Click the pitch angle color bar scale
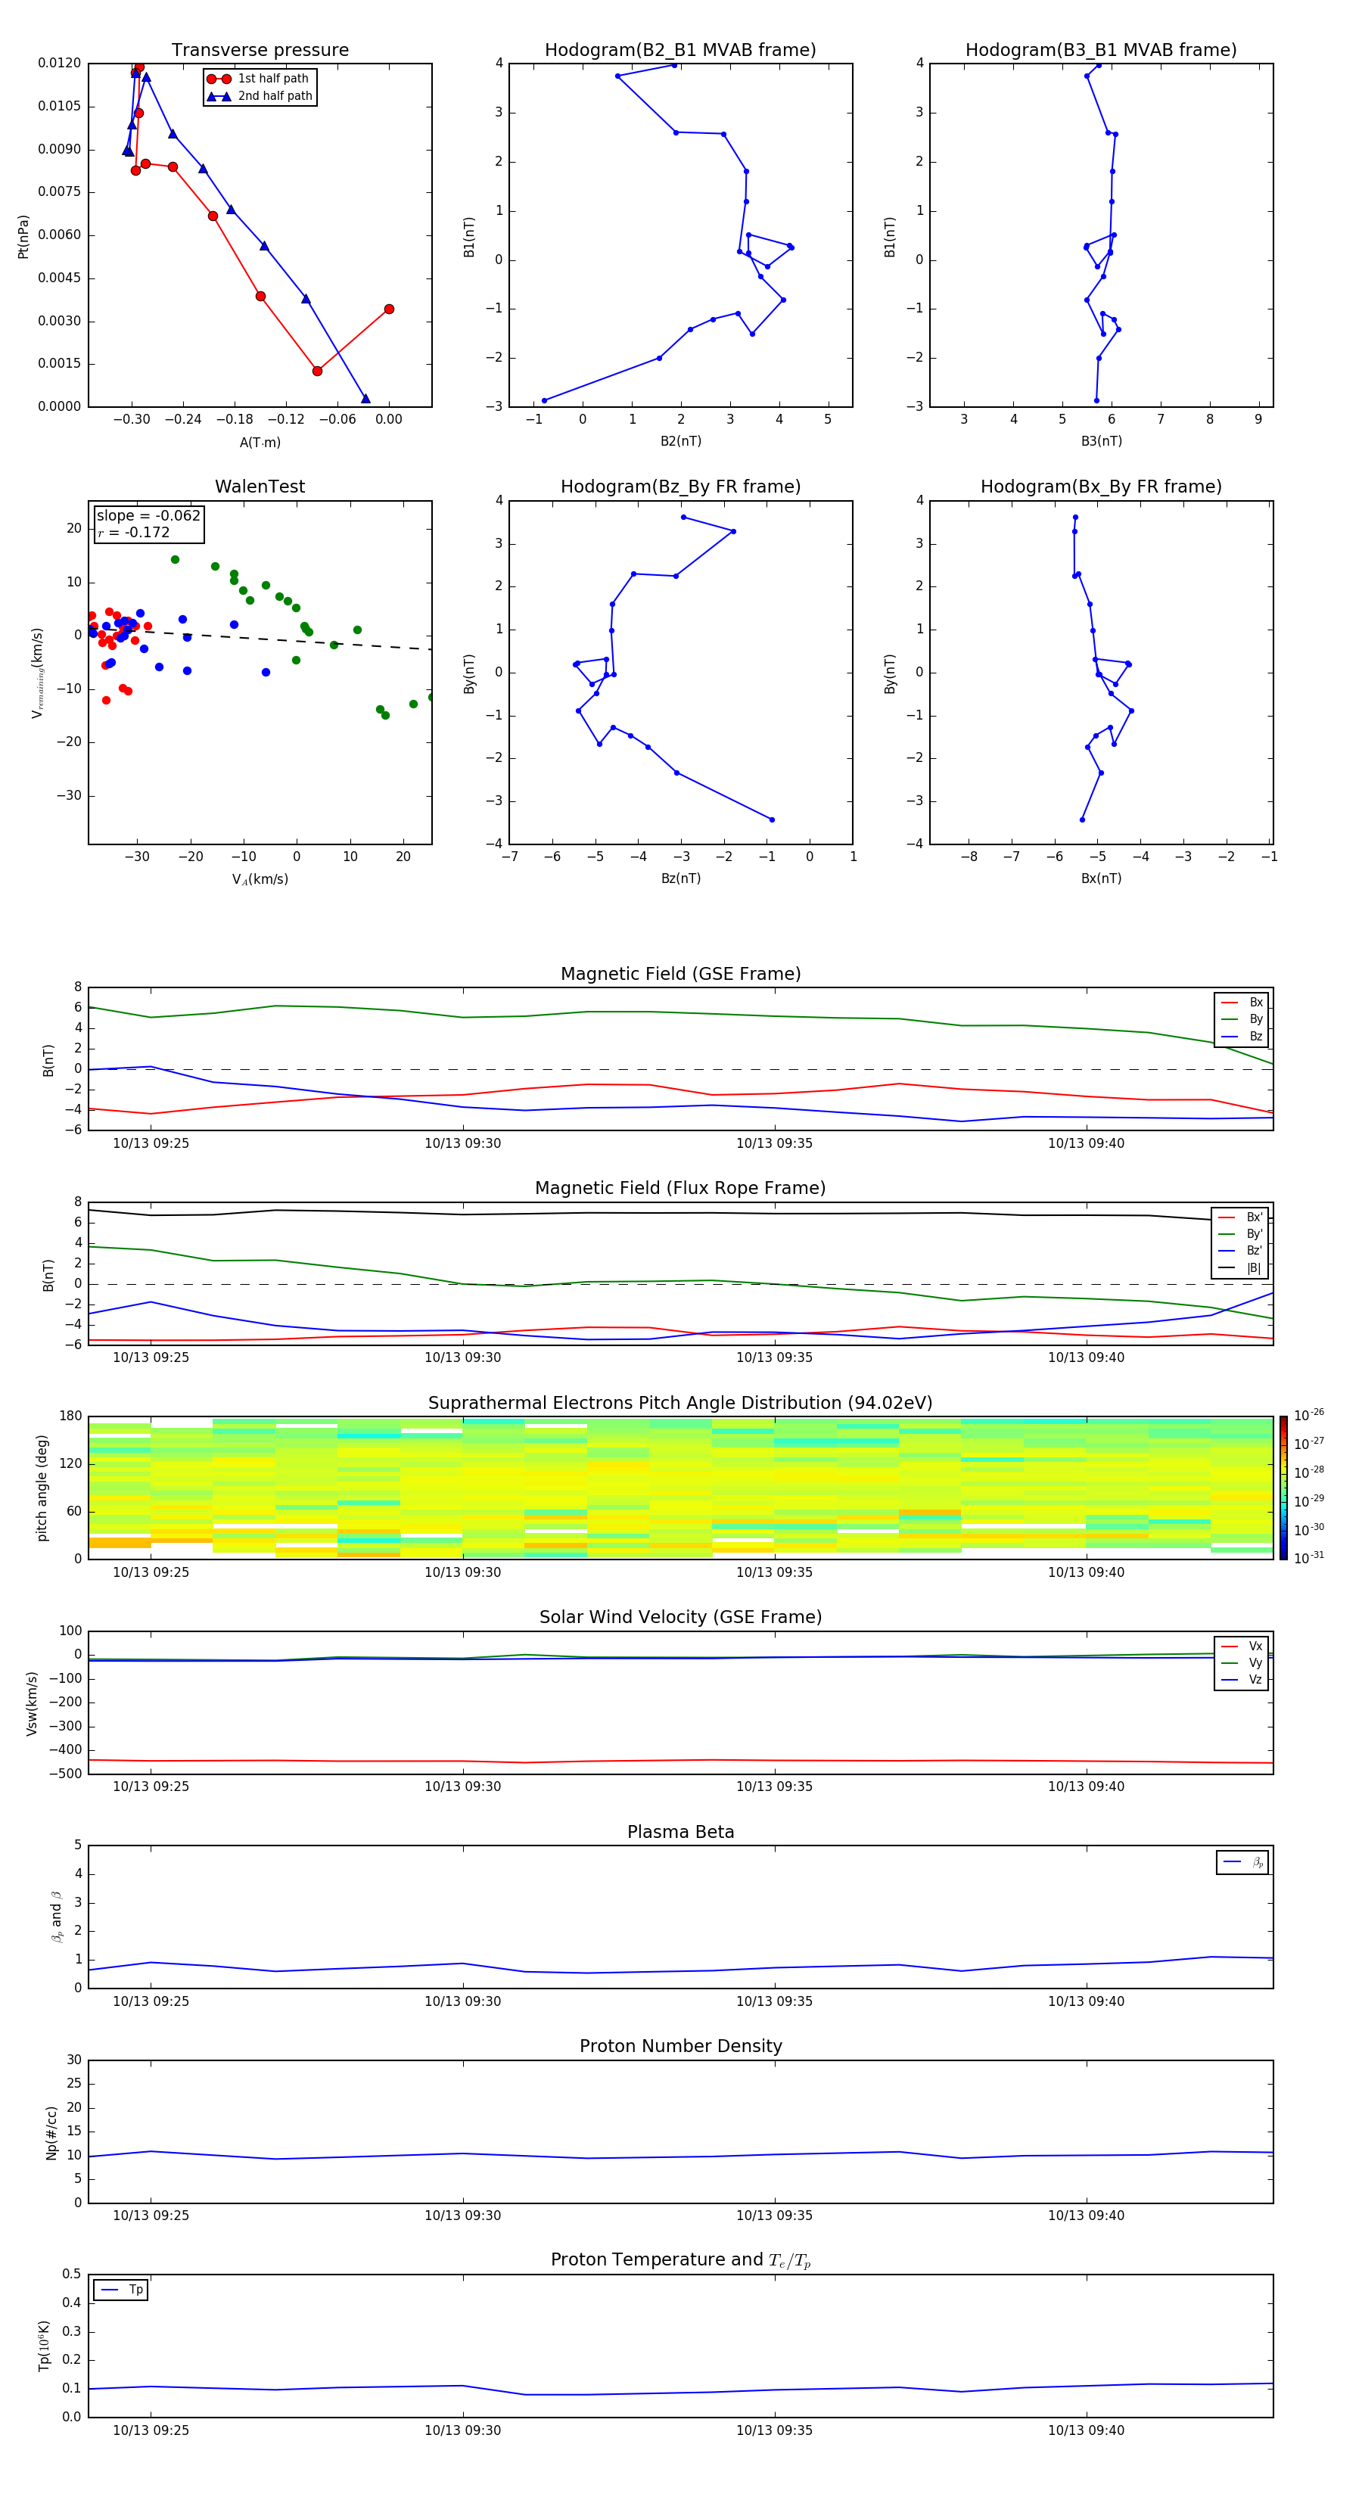The height and width of the screenshot is (2497, 1362). coord(1283,1488)
